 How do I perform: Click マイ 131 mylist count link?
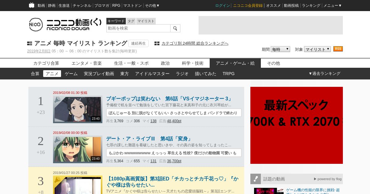click(154, 161)
